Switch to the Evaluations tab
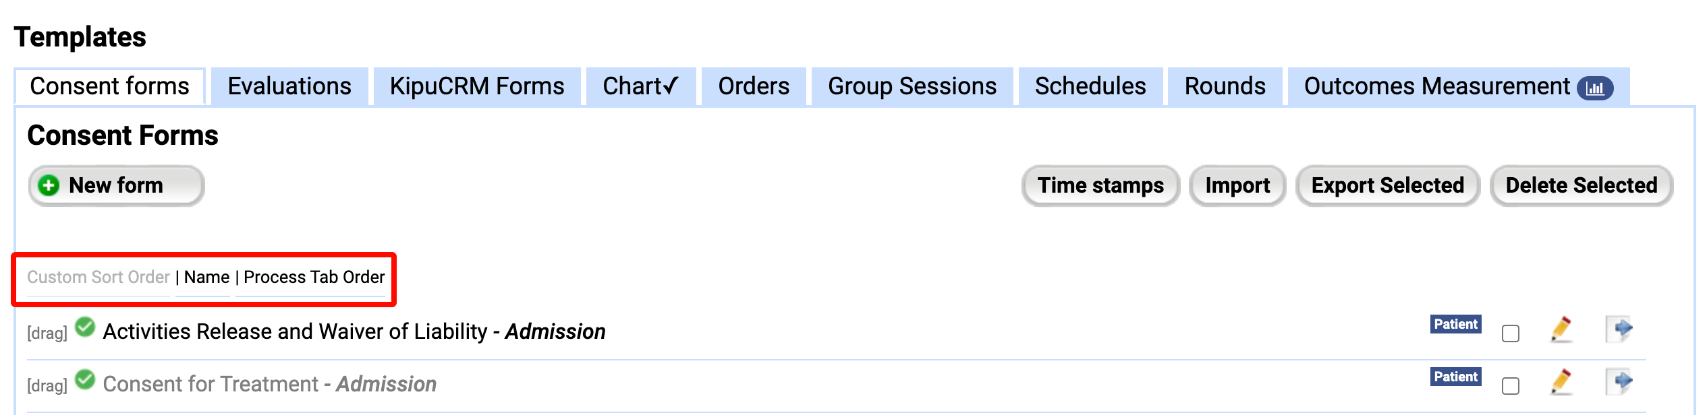Viewport: 1707px width, 415px height. point(289,86)
